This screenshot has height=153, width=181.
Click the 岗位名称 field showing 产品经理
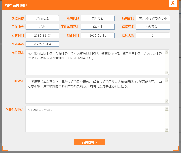coord(42,18)
